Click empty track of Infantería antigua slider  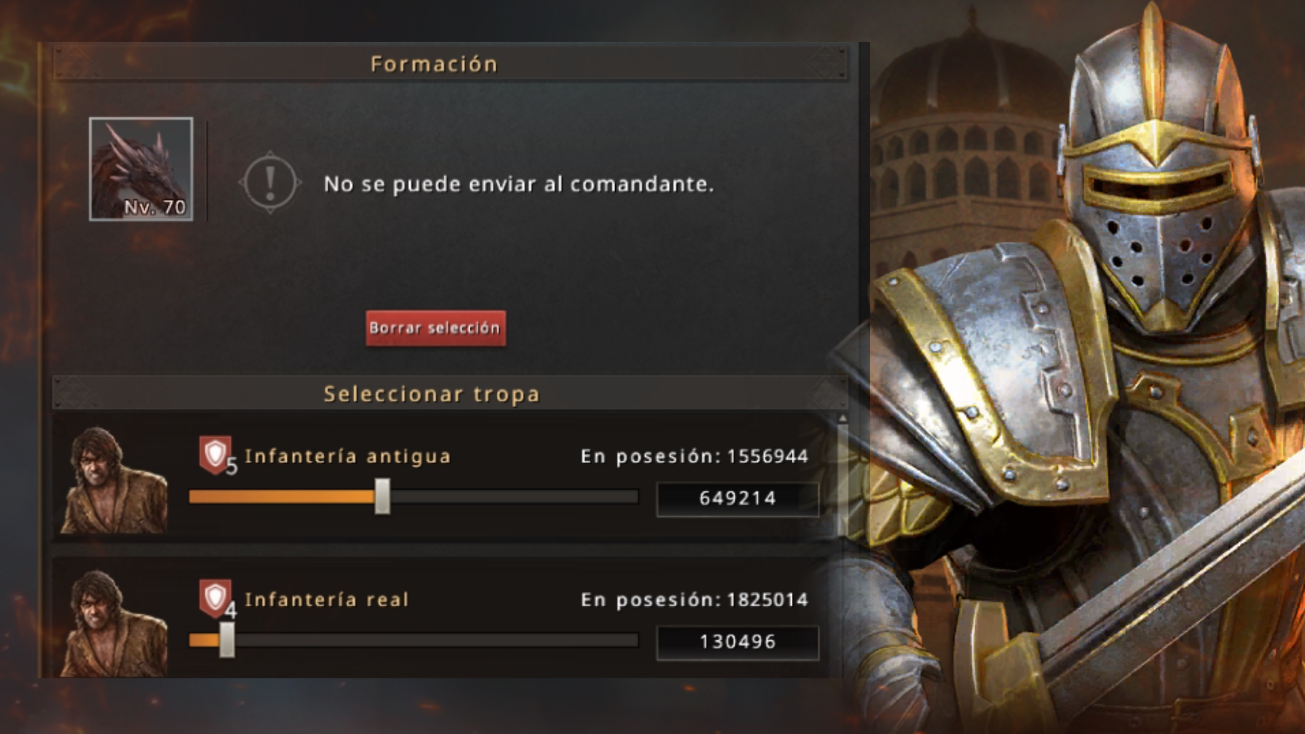click(515, 497)
